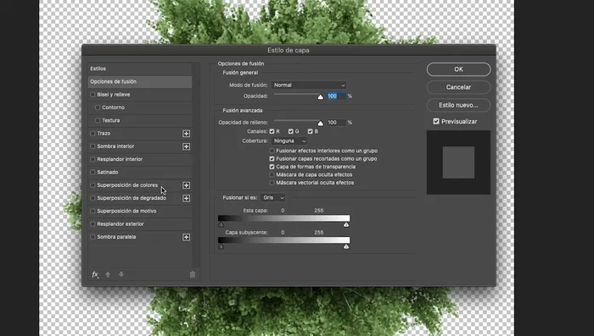Viewport: 594px width, 336px height.
Task: Click the Cancelar button
Action: [458, 87]
